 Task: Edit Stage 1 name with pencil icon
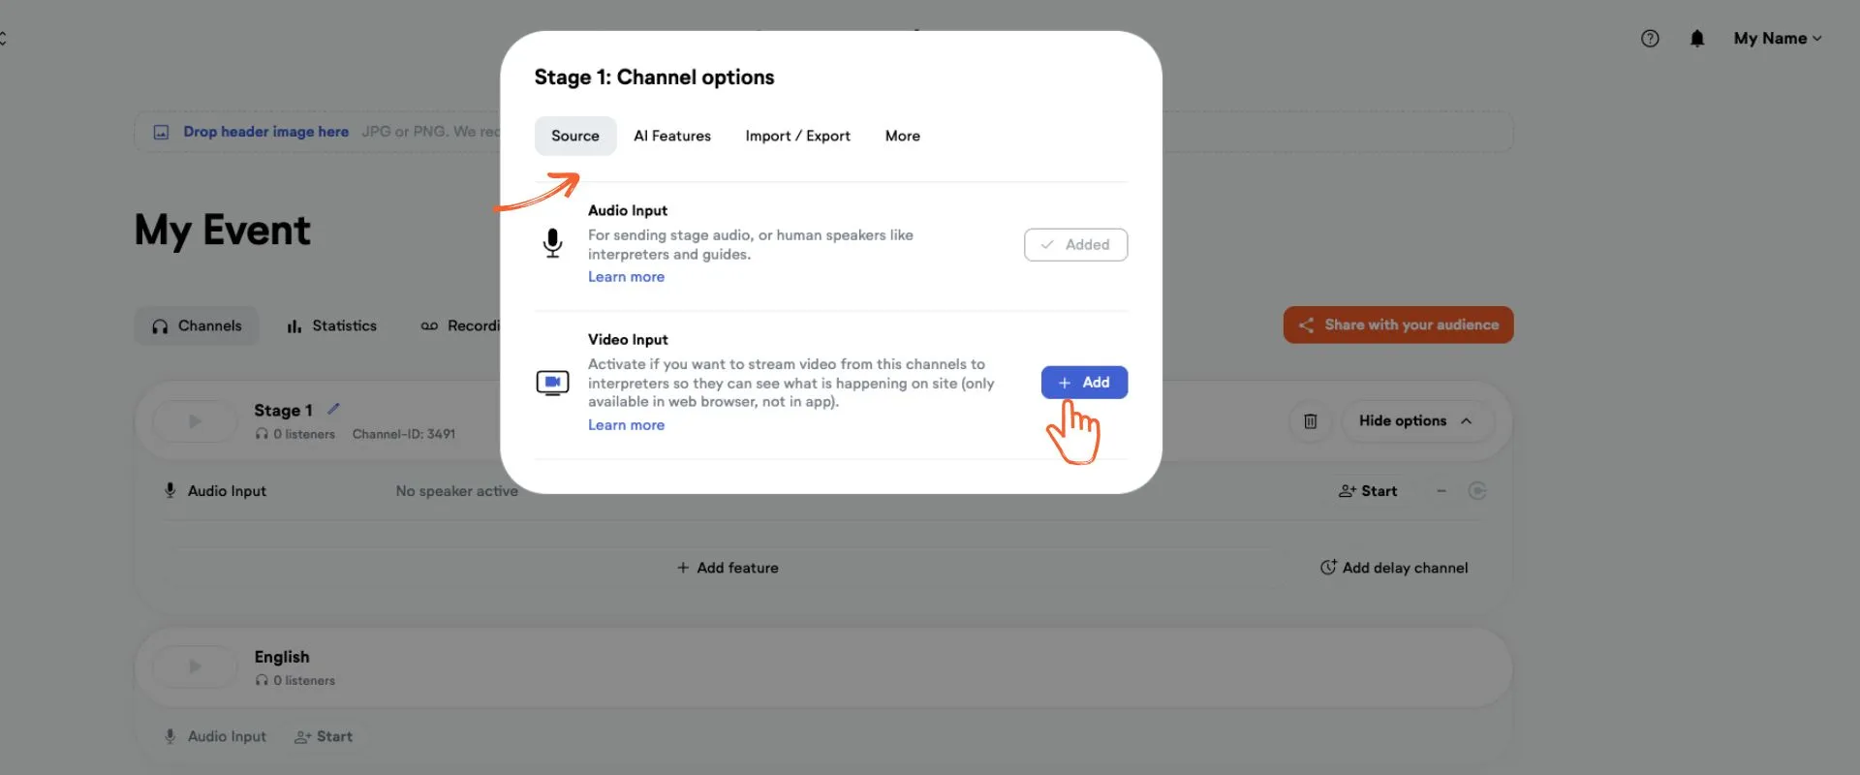(333, 409)
